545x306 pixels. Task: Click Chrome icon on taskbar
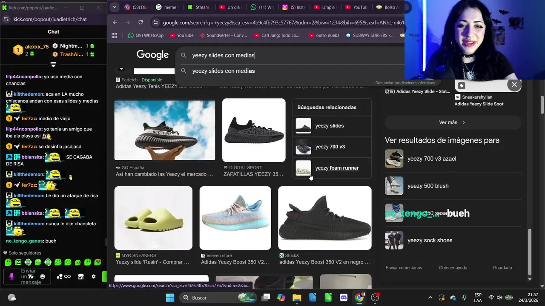[359, 297]
